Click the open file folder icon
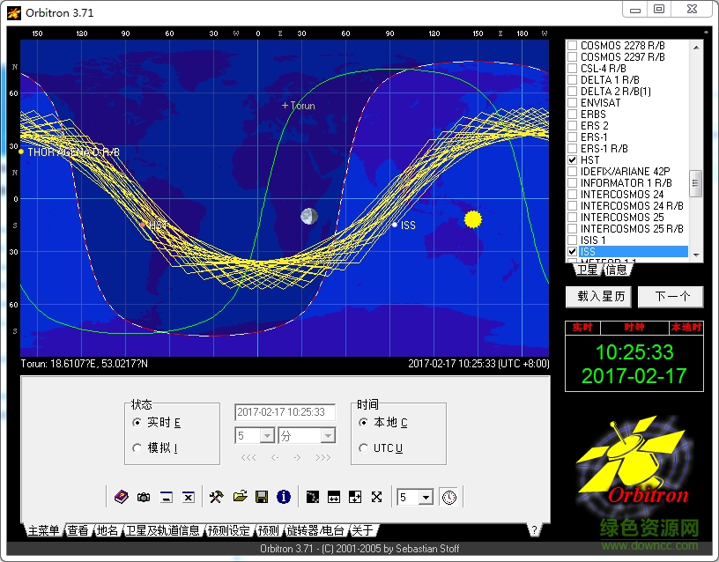This screenshot has width=719, height=562. pos(238,497)
